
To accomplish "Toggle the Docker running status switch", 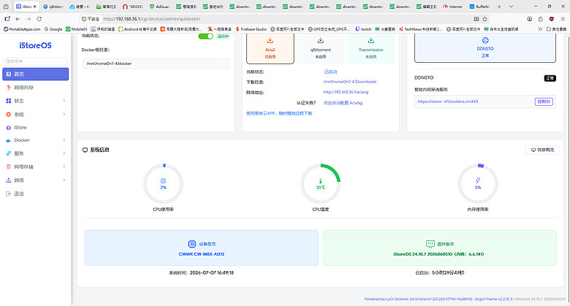I will click(206, 37).
